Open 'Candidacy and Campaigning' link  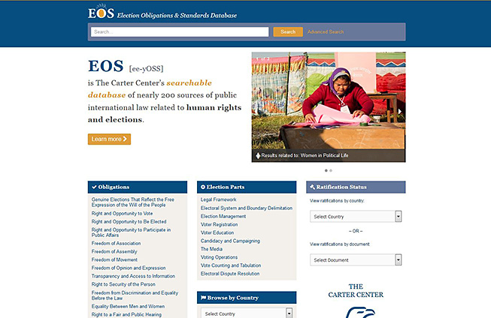click(x=231, y=241)
